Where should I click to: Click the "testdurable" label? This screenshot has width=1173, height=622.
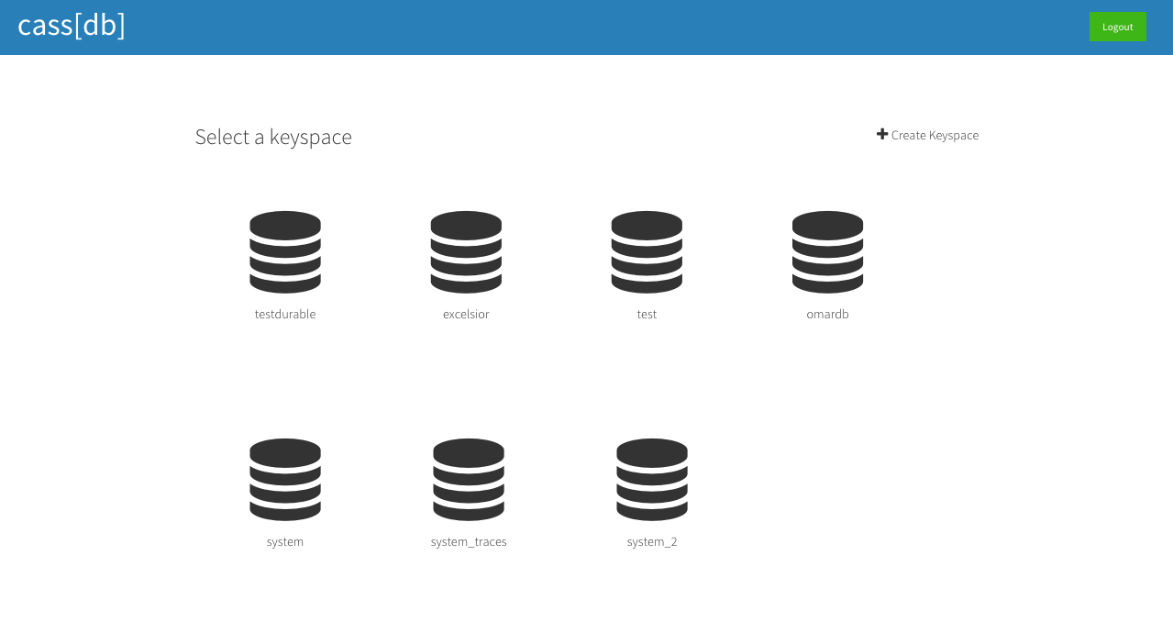[285, 314]
